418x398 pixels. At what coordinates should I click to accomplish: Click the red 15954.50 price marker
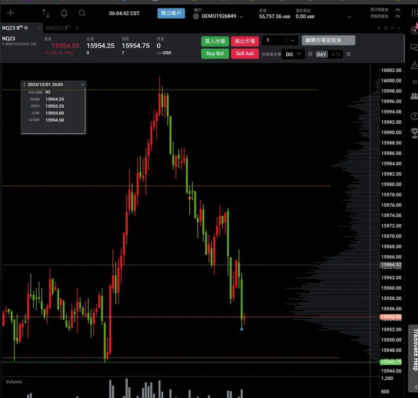[391, 317]
